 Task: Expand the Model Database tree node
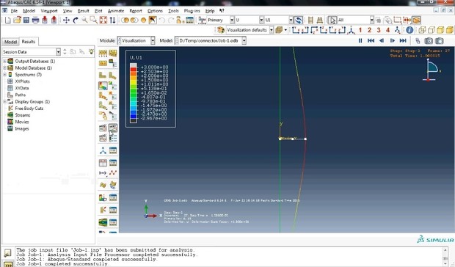pyautogui.click(x=4, y=67)
